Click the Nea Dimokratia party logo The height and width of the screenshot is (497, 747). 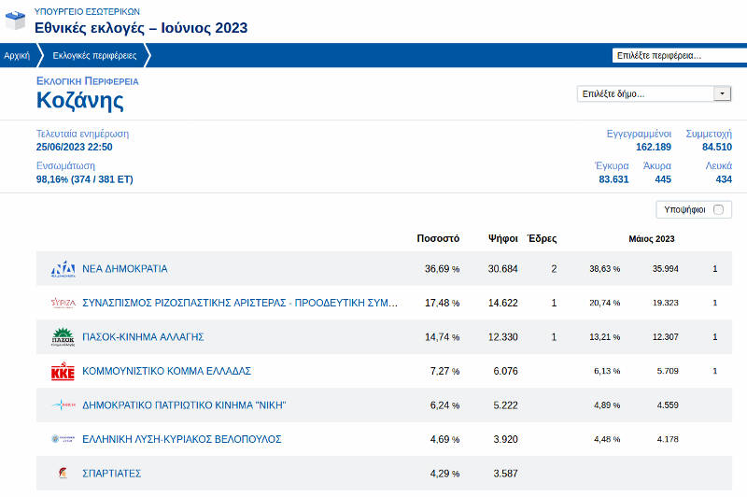pyautogui.click(x=63, y=269)
